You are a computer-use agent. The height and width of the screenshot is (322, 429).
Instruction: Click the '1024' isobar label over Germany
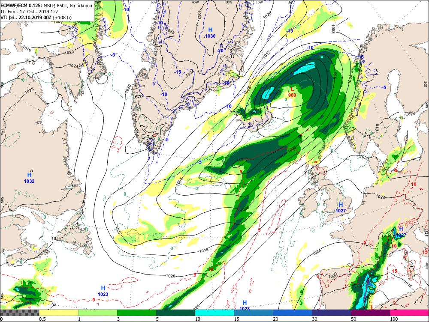pos(380,197)
